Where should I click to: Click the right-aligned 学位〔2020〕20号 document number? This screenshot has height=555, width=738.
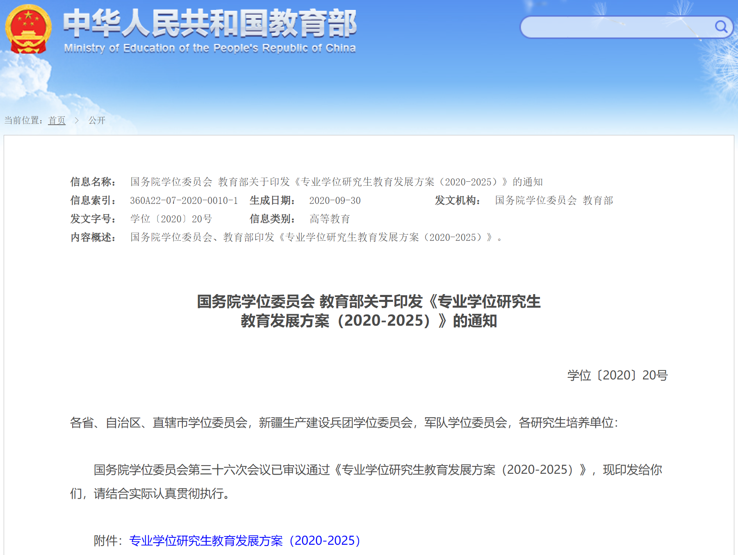(617, 375)
